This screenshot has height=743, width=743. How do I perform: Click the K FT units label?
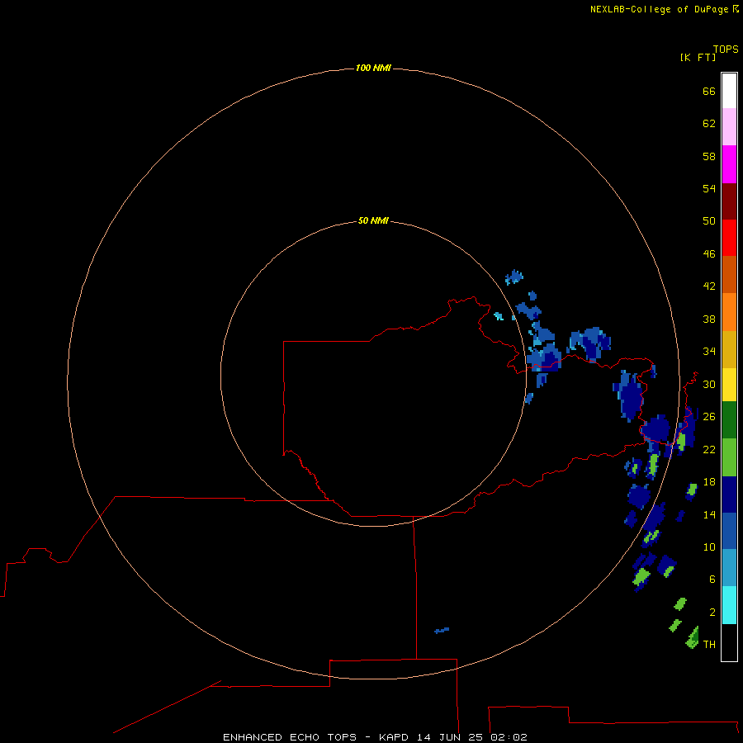pos(698,57)
